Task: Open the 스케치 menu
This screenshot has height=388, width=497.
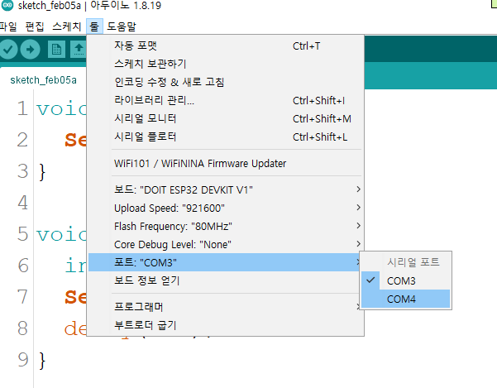Action: [67, 26]
